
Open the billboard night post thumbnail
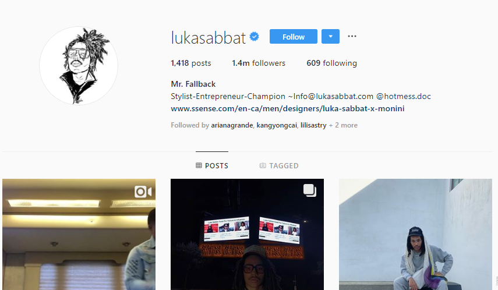click(247, 235)
